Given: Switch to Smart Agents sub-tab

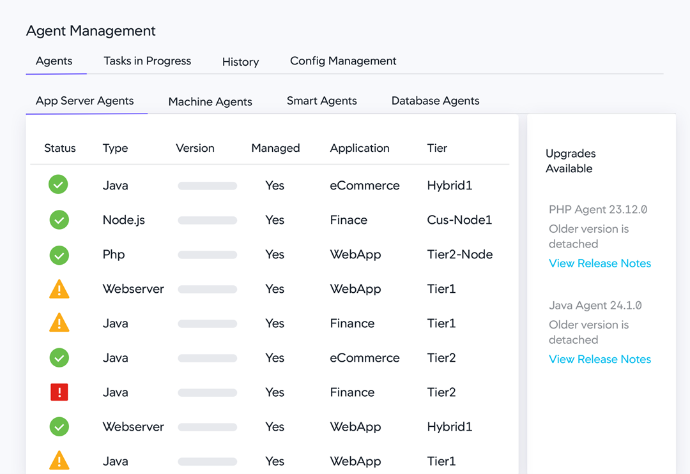Looking at the screenshot, I should 321,101.
